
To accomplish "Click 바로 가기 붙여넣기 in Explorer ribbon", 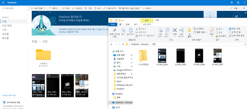I will pyautogui.click(x=145, y=36).
